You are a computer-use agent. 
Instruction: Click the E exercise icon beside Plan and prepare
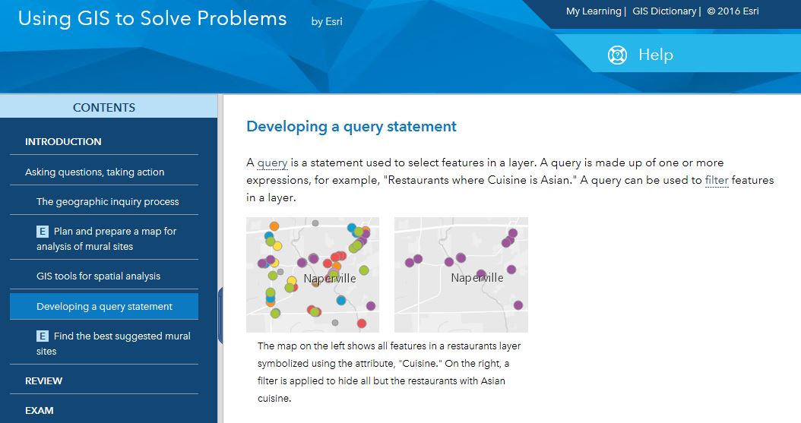click(43, 232)
